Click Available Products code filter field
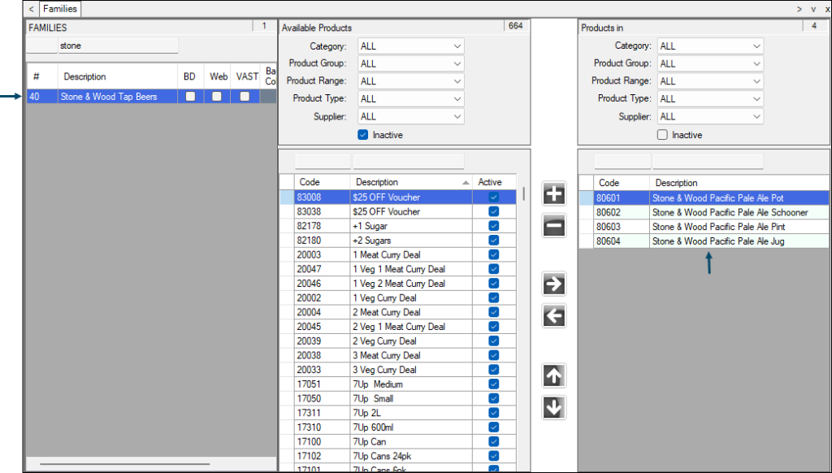 pos(323,162)
